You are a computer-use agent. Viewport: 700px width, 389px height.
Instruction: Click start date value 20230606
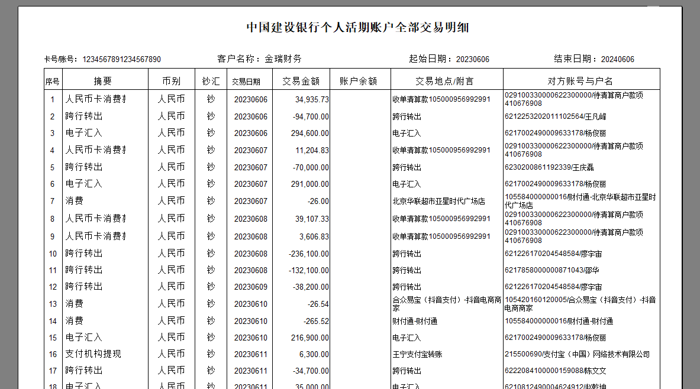click(x=473, y=59)
